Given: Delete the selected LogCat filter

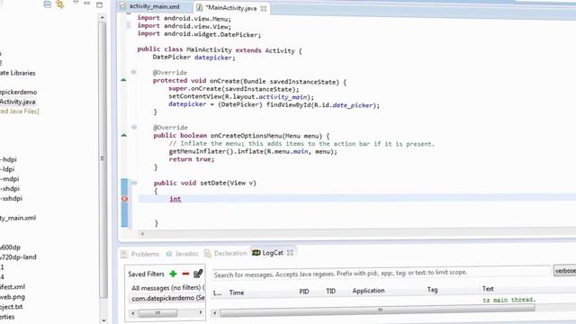Looking at the screenshot, I should 185,274.
